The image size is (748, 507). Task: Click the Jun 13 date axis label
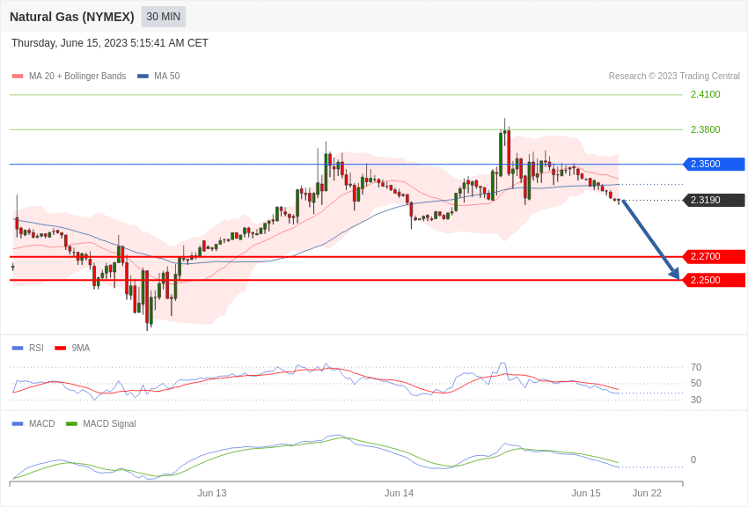point(212,493)
